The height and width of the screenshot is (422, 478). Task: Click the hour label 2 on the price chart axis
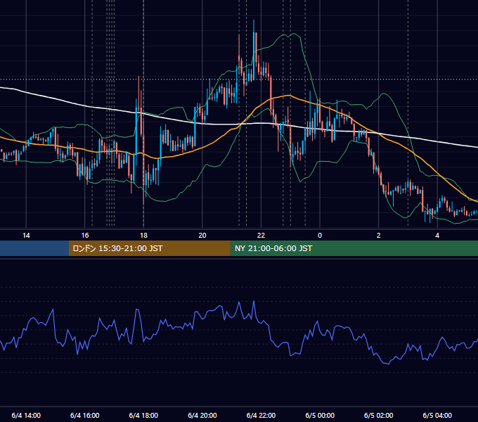point(379,236)
